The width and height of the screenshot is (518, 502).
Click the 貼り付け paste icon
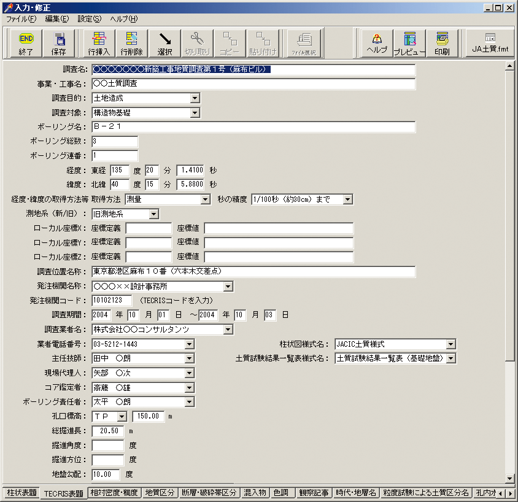tap(263, 43)
